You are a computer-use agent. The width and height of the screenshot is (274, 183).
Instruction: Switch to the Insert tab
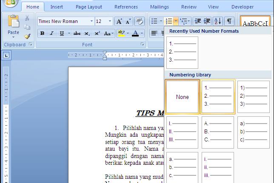[x=57, y=7]
